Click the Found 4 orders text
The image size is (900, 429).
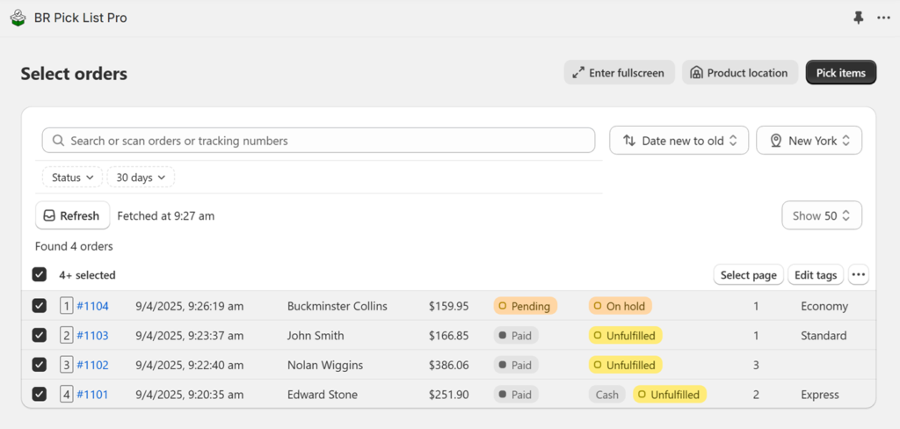(x=74, y=246)
